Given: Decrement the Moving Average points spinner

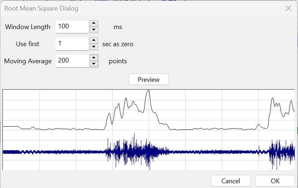Looking at the screenshot, I should tap(94, 64).
